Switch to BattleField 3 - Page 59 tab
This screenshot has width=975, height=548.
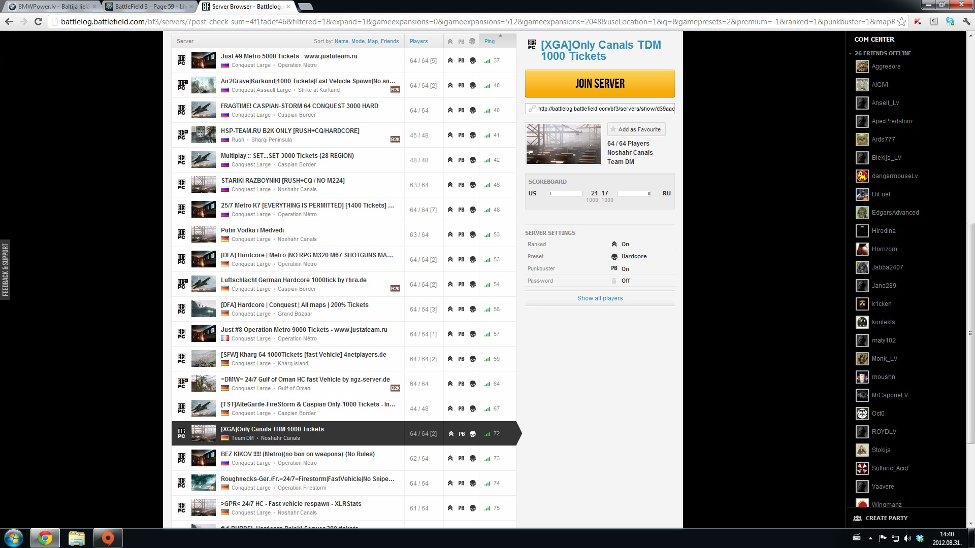pyautogui.click(x=148, y=7)
